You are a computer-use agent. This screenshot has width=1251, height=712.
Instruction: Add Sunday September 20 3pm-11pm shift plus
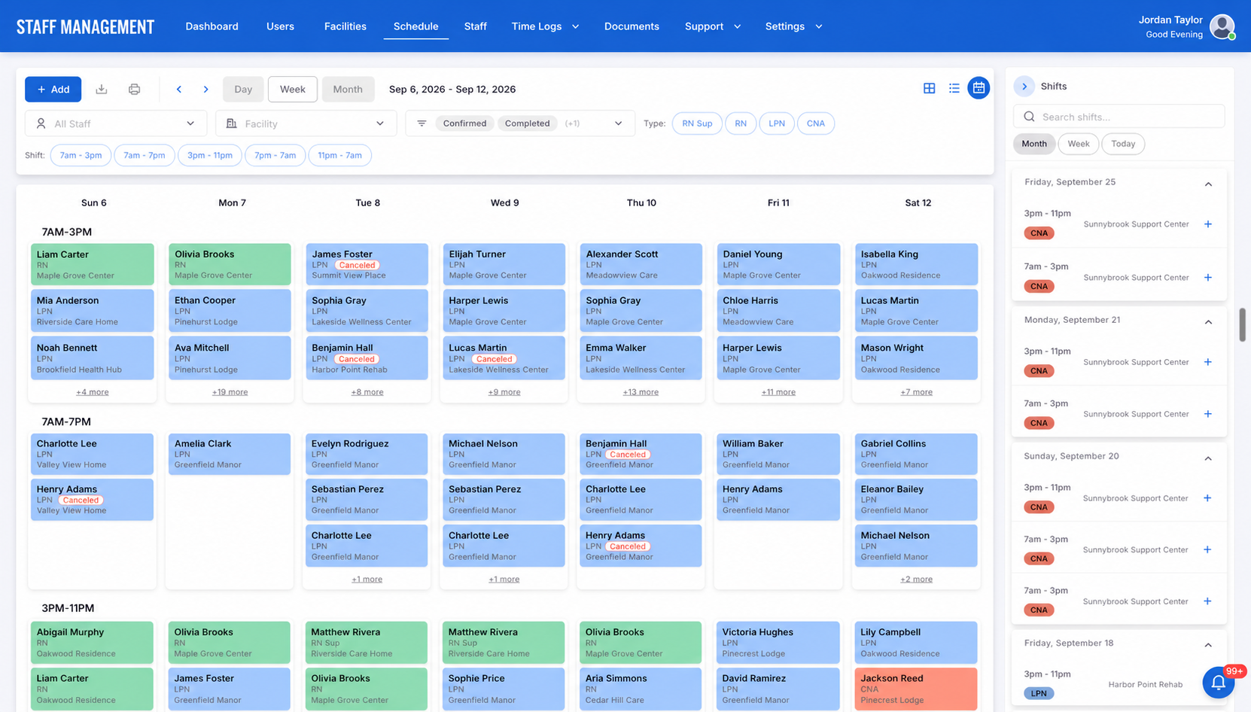pos(1207,498)
